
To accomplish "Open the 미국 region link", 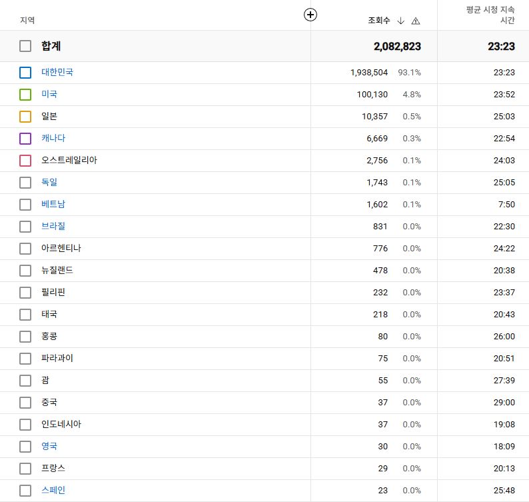I will pos(49,95).
